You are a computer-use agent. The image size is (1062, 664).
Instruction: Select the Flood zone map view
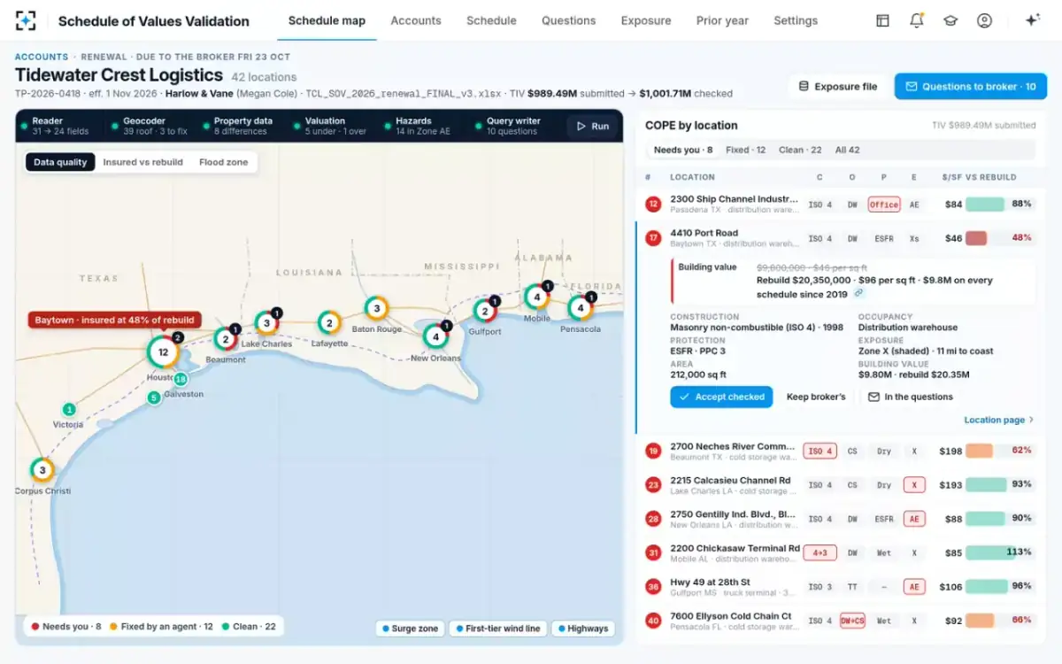point(224,162)
